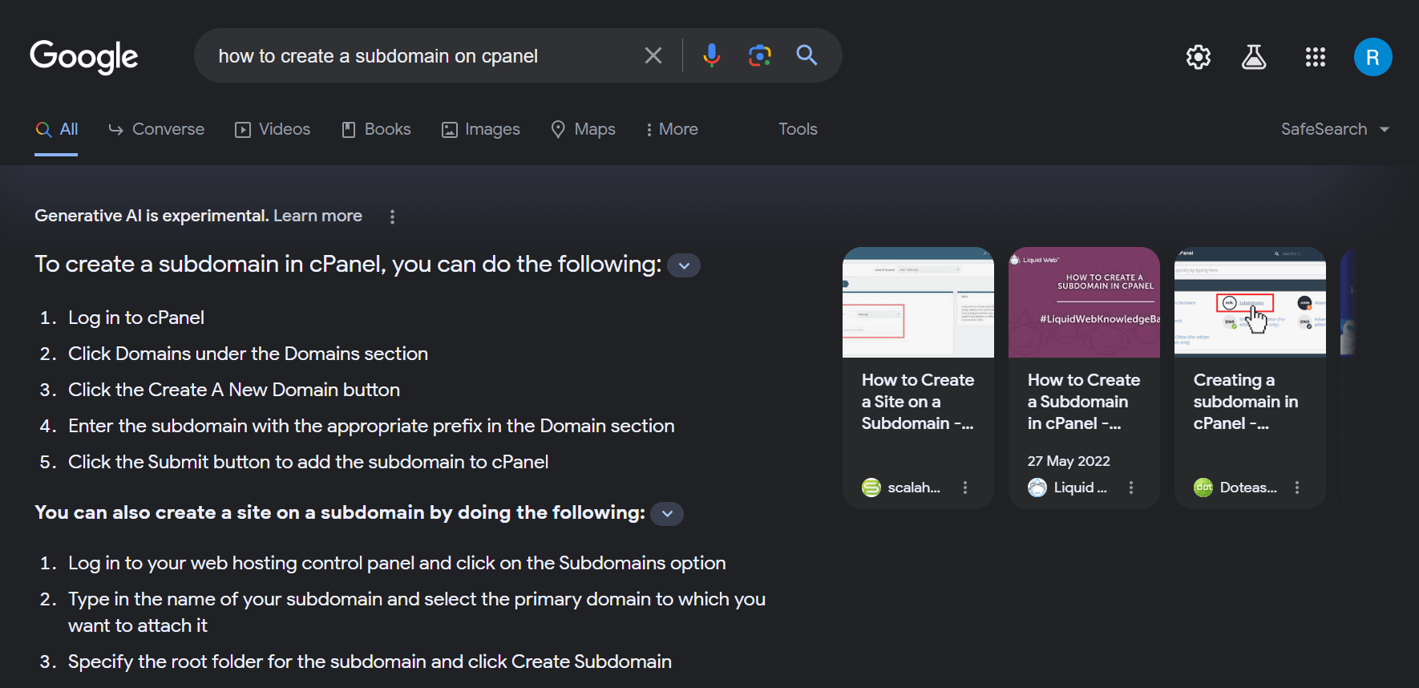Open Google Lens image search
1419x688 pixels.
(759, 55)
